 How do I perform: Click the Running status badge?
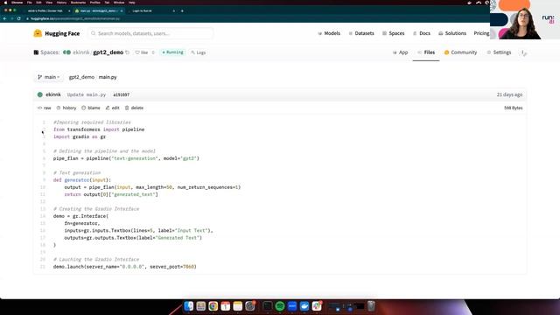(172, 52)
